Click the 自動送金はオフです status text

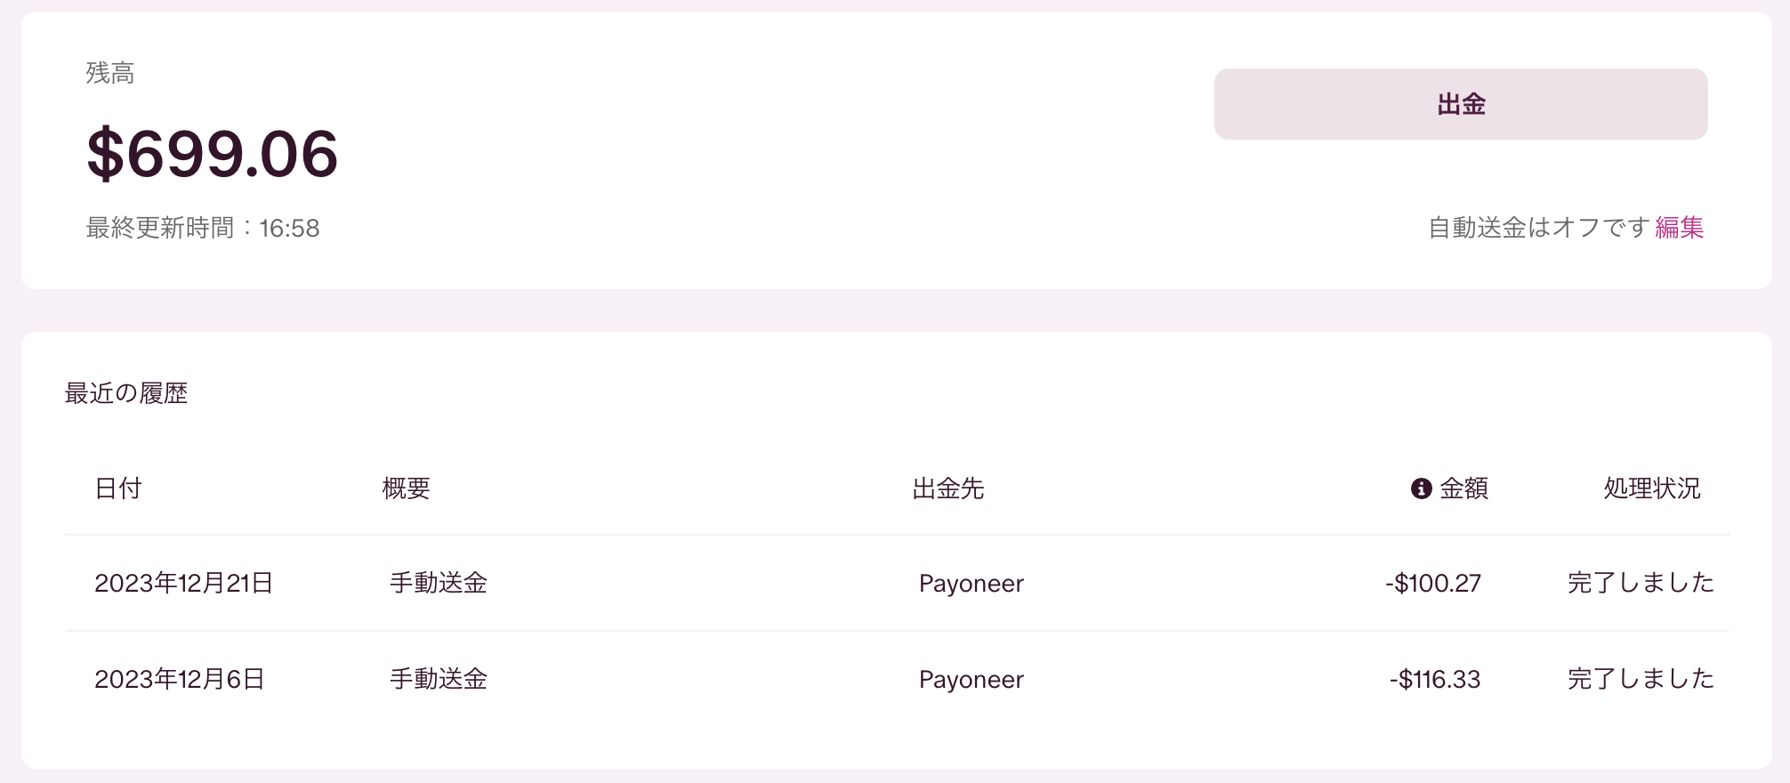pyautogui.click(x=1538, y=228)
